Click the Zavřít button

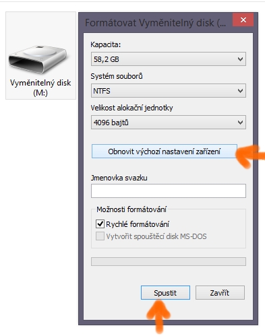pyautogui.click(x=220, y=293)
